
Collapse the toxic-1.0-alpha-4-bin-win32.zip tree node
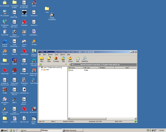pos(39,67)
